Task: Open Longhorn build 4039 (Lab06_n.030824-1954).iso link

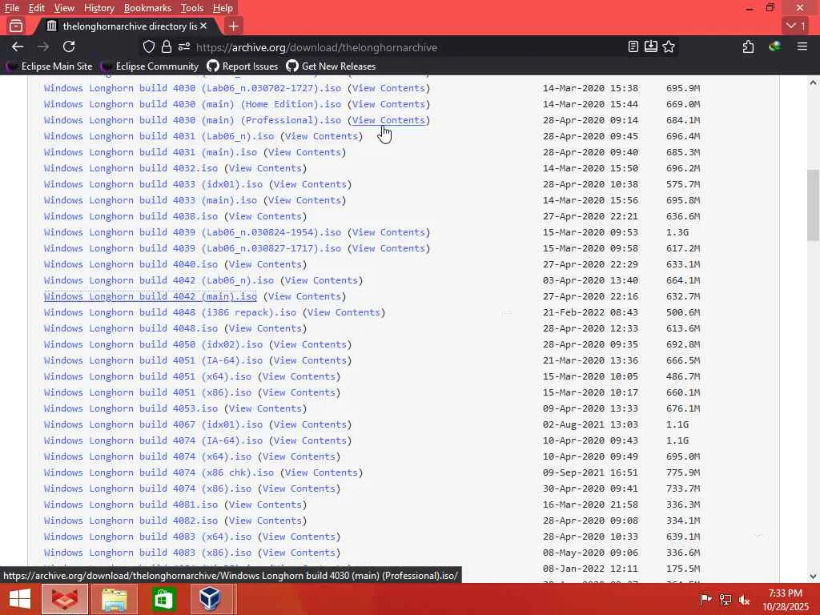Action: click(x=192, y=232)
